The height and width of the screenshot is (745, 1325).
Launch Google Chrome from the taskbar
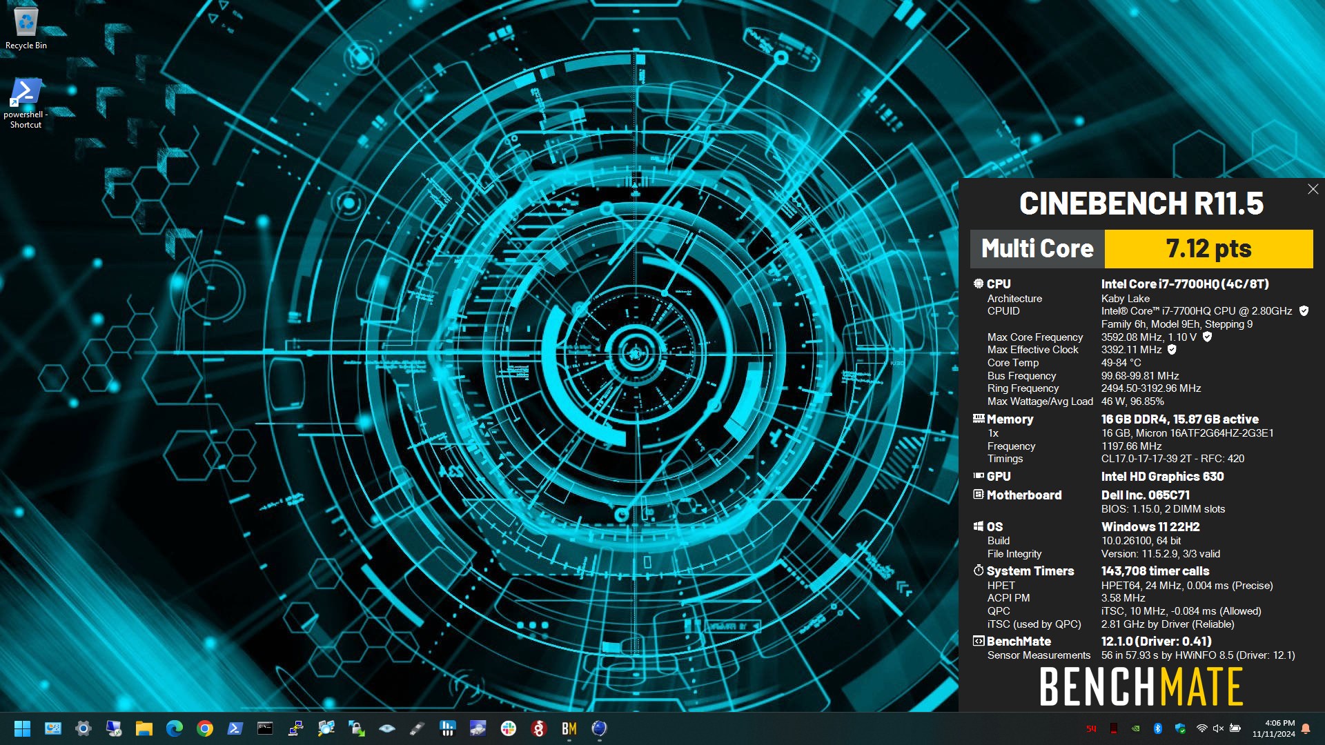tap(204, 728)
